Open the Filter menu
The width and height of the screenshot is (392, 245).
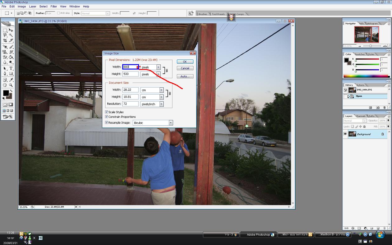click(x=54, y=6)
